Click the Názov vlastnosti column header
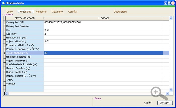 (x=25, y=18)
